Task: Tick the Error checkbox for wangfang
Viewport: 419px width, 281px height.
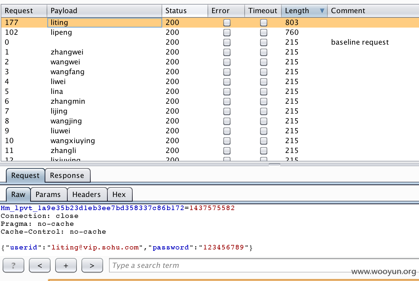Action: tap(227, 72)
